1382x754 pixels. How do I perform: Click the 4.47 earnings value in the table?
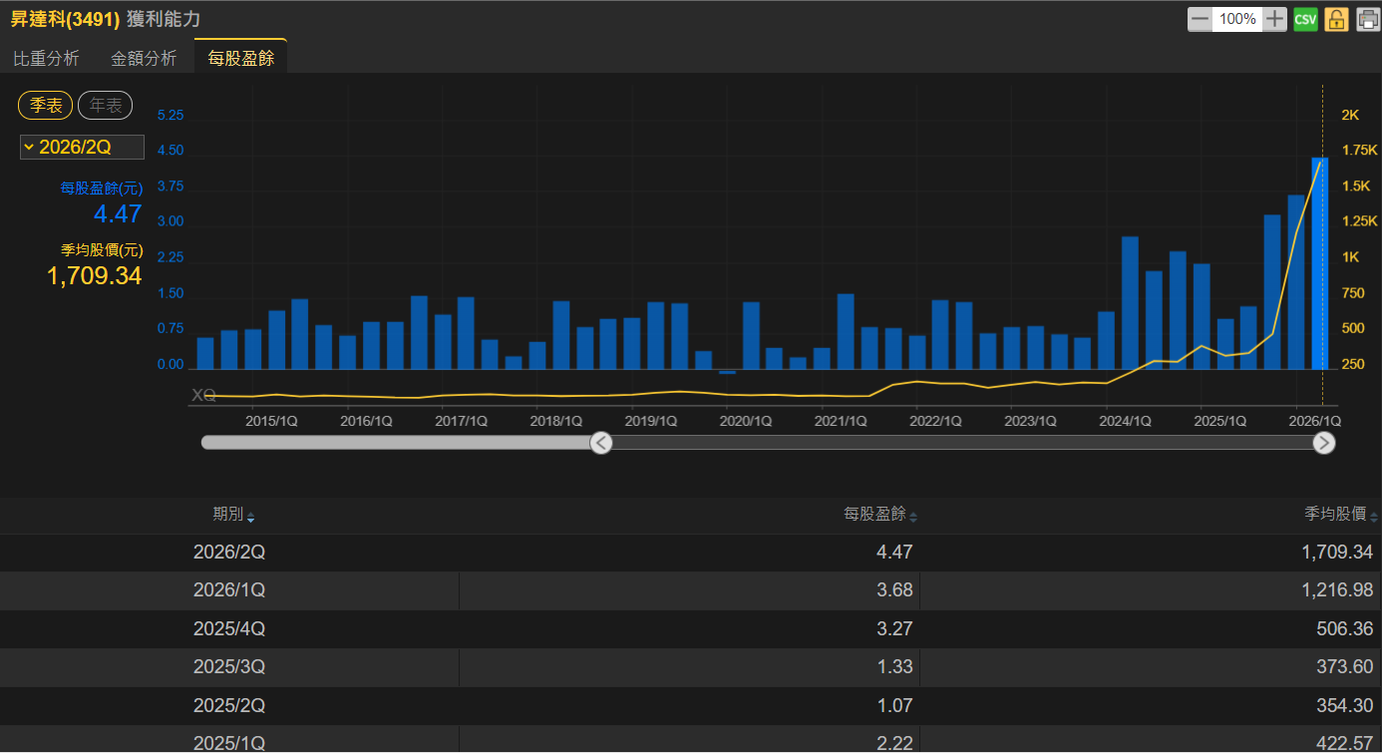tap(895, 553)
